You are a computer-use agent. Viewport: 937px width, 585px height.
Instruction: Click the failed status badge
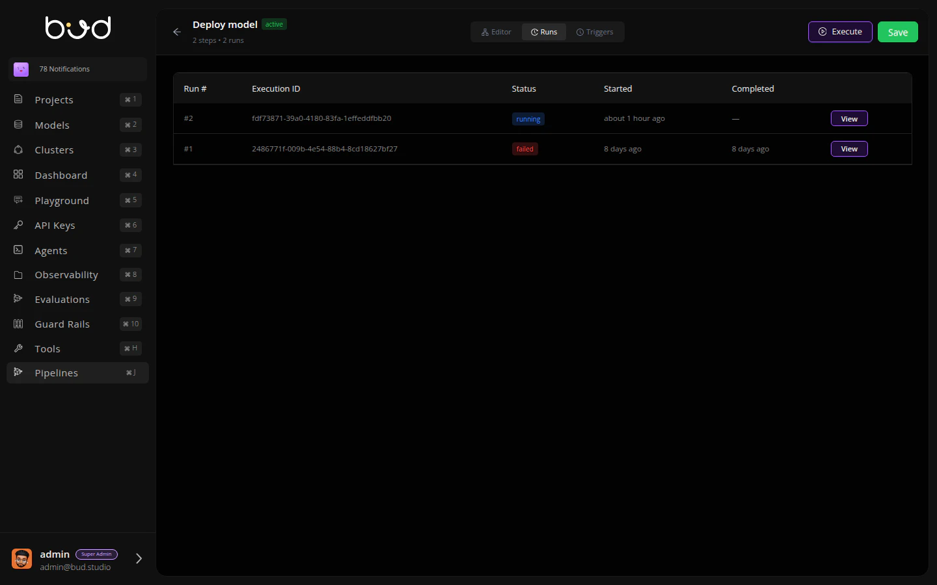(x=525, y=149)
